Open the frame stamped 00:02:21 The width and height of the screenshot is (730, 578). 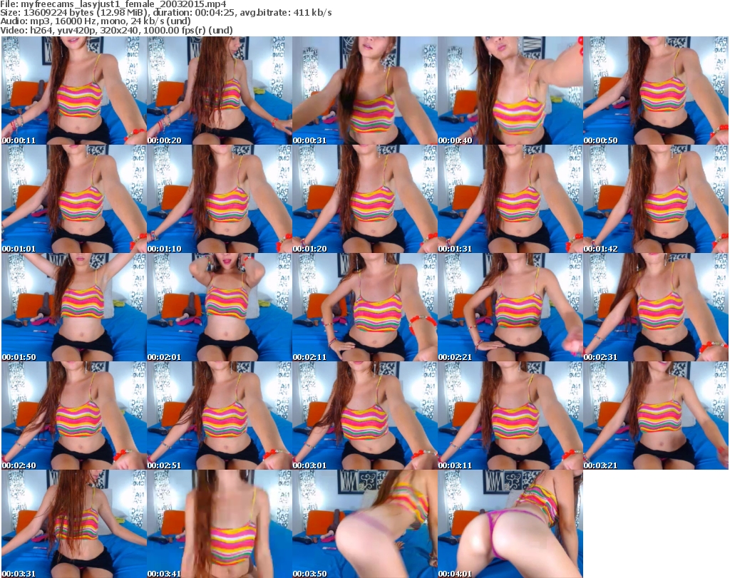pos(510,308)
